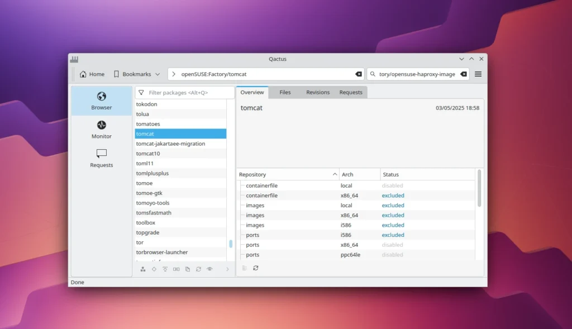Click the diamond icon in package toolbar
The height and width of the screenshot is (329, 572).
tap(154, 269)
